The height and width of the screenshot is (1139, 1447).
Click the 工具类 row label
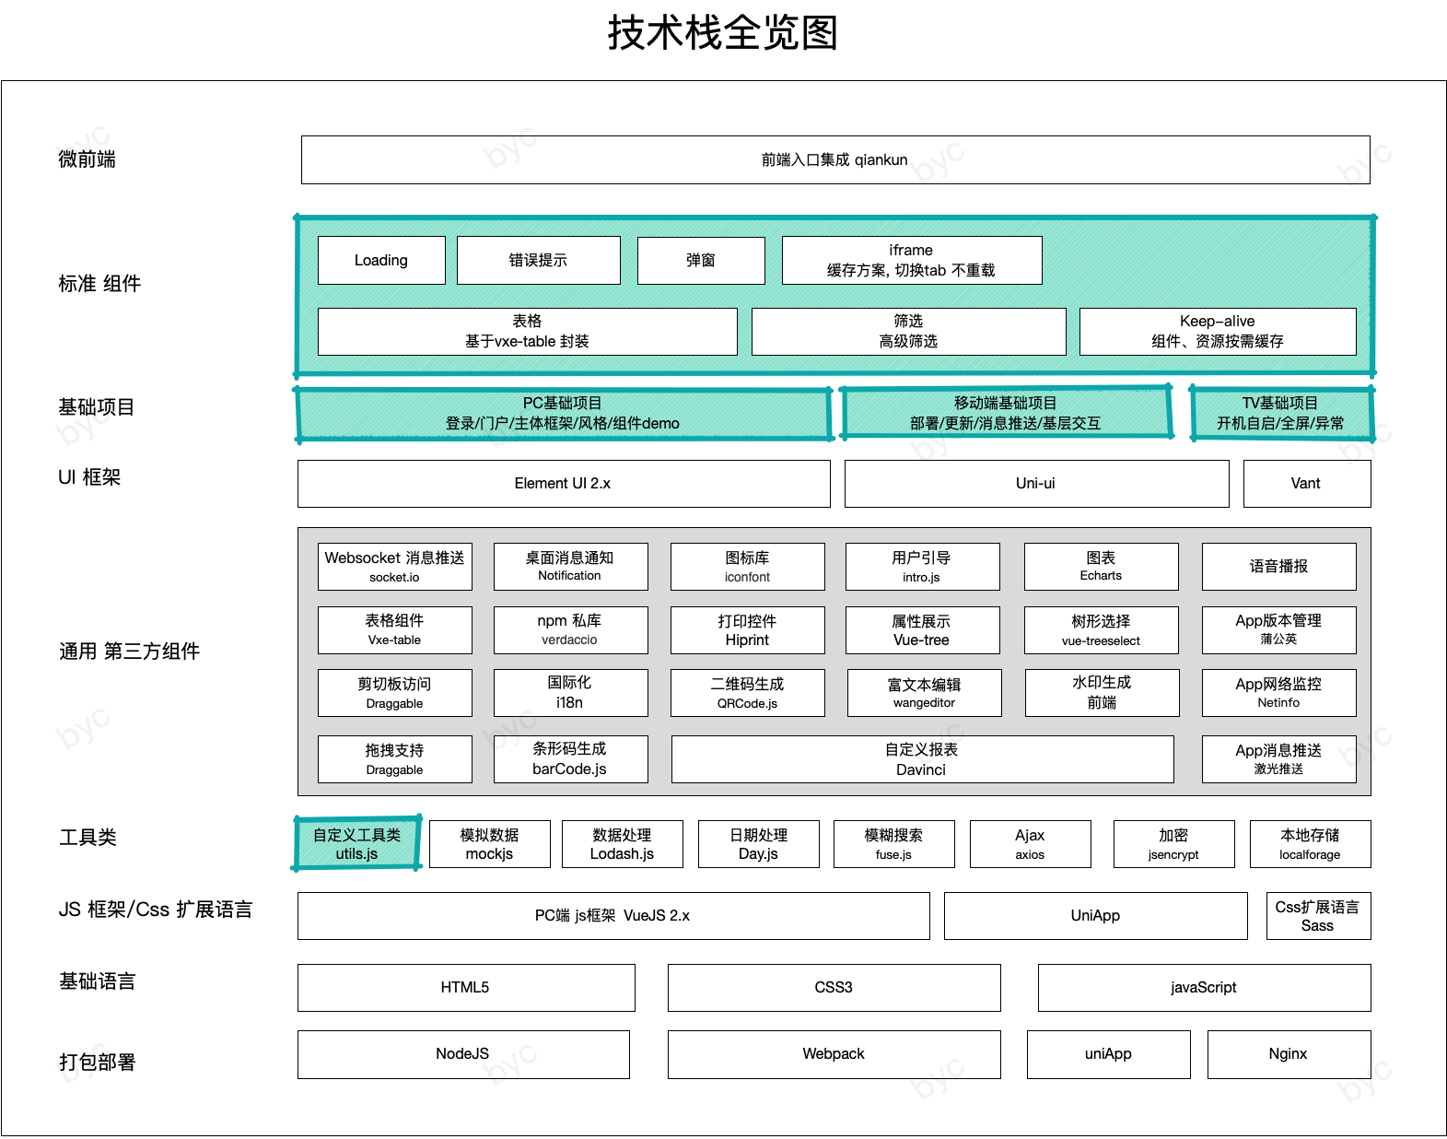[88, 838]
